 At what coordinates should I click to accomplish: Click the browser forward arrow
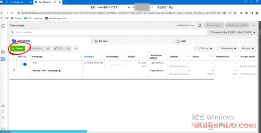(7, 13)
